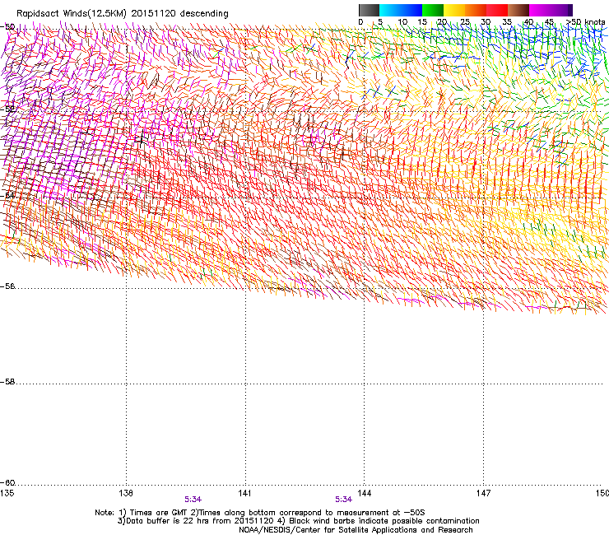The width and height of the screenshot is (609, 535).
Task: Click the 144 longitude axis label
Action: [365, 493]
